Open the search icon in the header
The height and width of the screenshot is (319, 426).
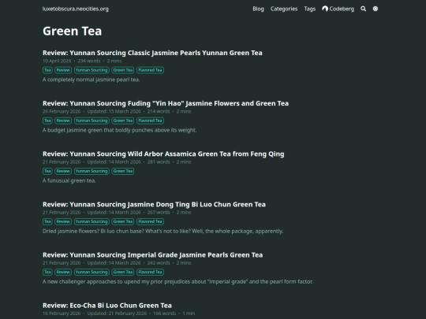point(363,9)
